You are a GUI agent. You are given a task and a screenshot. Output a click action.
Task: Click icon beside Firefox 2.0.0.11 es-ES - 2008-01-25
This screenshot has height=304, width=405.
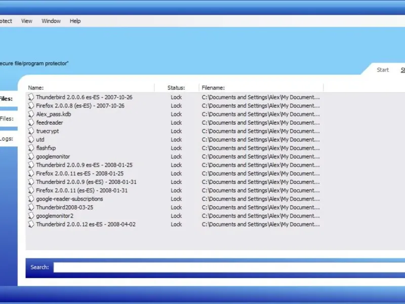(x=31, y=173)
